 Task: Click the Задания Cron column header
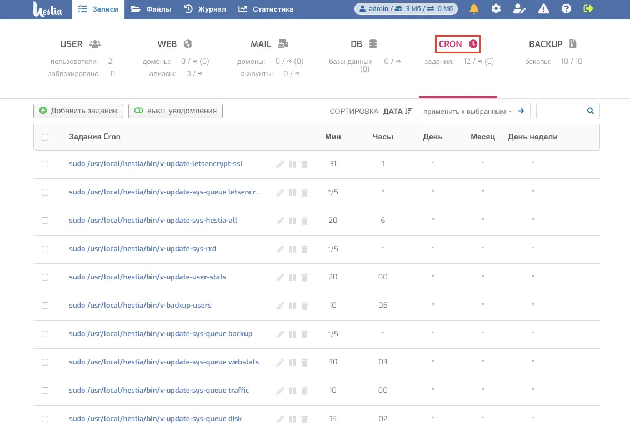coord(94,137)
